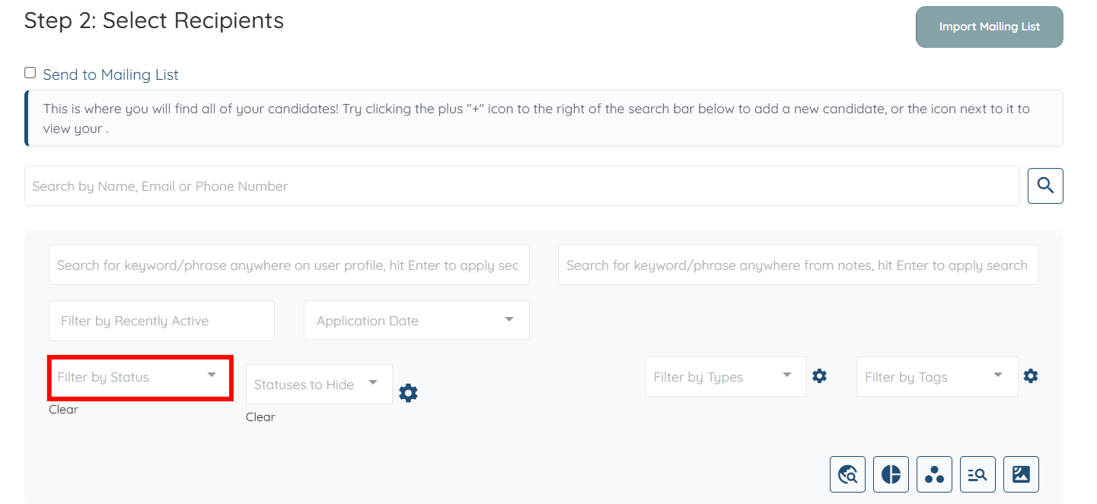1097x504 pixels.
Task: Click the three-dots cluster icon
Action: tap(934, 474)
